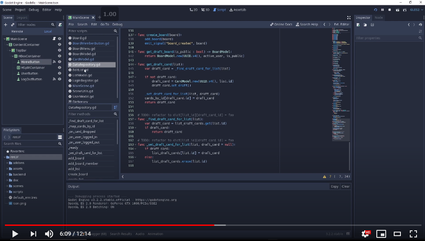Open the GLES2 renderer dropdown
Image resolution: width=425 pixels, height=241 pixels.
(x=417, y=10)
